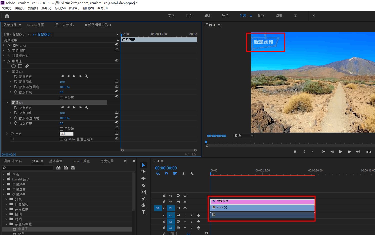Select the Razor tool in the tools panel
The width and height of the screenshot is (375, 235).
pos(143,185)
